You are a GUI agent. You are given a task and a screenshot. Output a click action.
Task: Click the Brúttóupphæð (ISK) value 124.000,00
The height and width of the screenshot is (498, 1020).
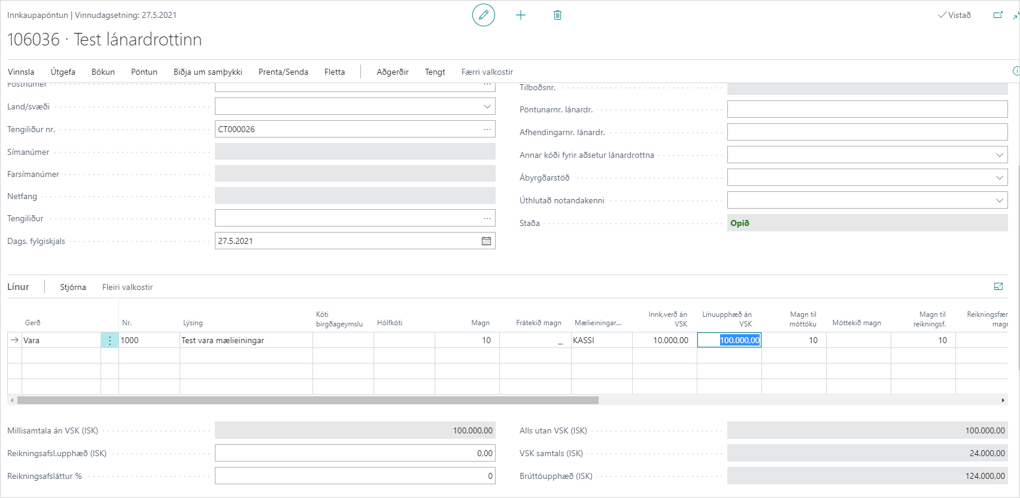pos(867,476)
